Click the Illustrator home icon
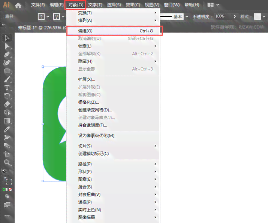This screenshot has width=268, height=223. click(x=18, y=5)
